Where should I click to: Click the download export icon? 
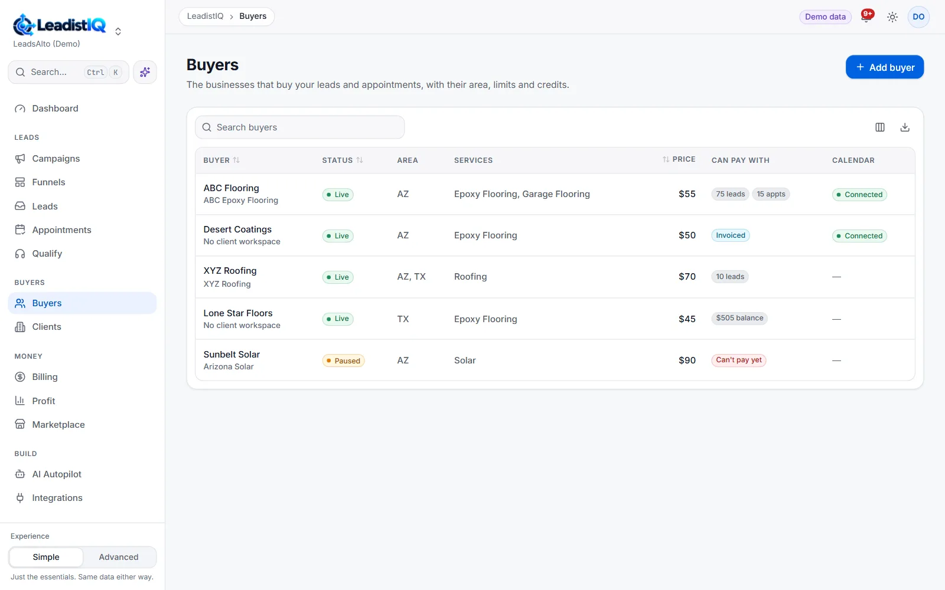point(905,127)
